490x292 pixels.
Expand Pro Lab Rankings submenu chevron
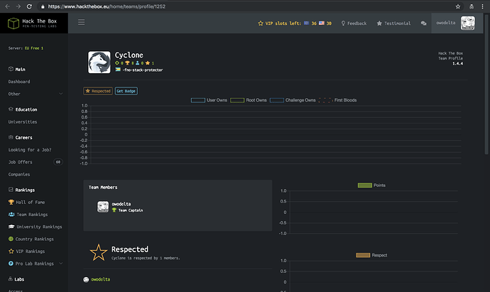[x=61, y=264]
